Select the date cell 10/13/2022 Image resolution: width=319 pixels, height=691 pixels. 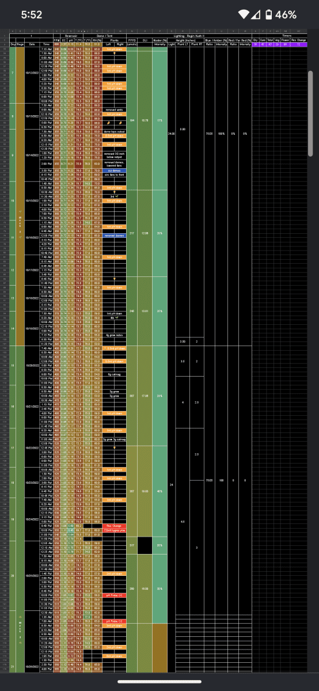click(x=32, y=116)
